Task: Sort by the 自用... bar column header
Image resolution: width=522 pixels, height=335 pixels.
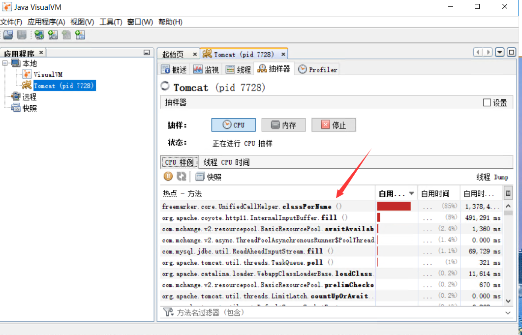Action: 396,193
